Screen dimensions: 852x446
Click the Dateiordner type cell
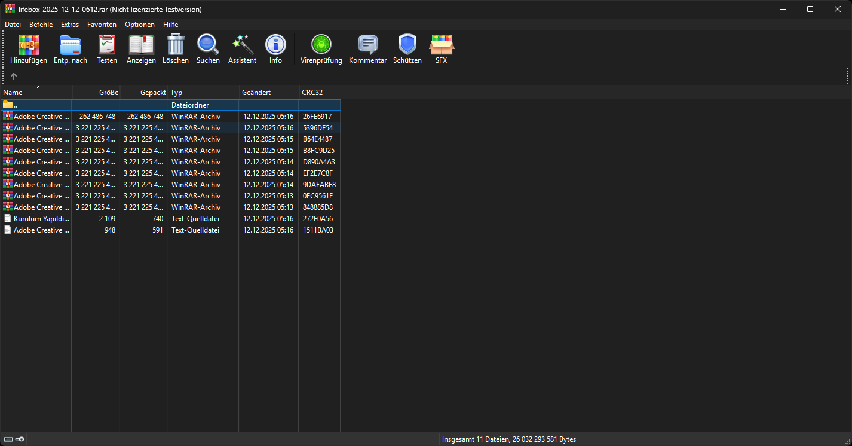click(190, 105)
